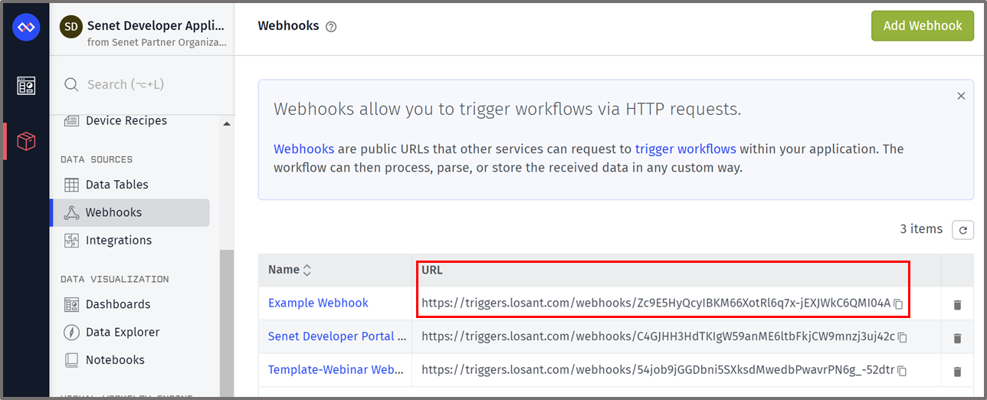Select Webhooks in sidebar
987x400 pixels.
pos(130,212)
